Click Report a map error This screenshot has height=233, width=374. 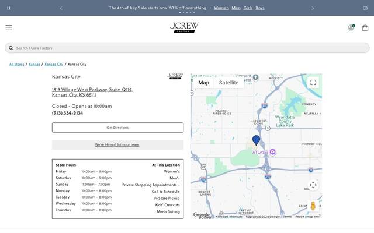pyautogui.click(x=308, y=217)
